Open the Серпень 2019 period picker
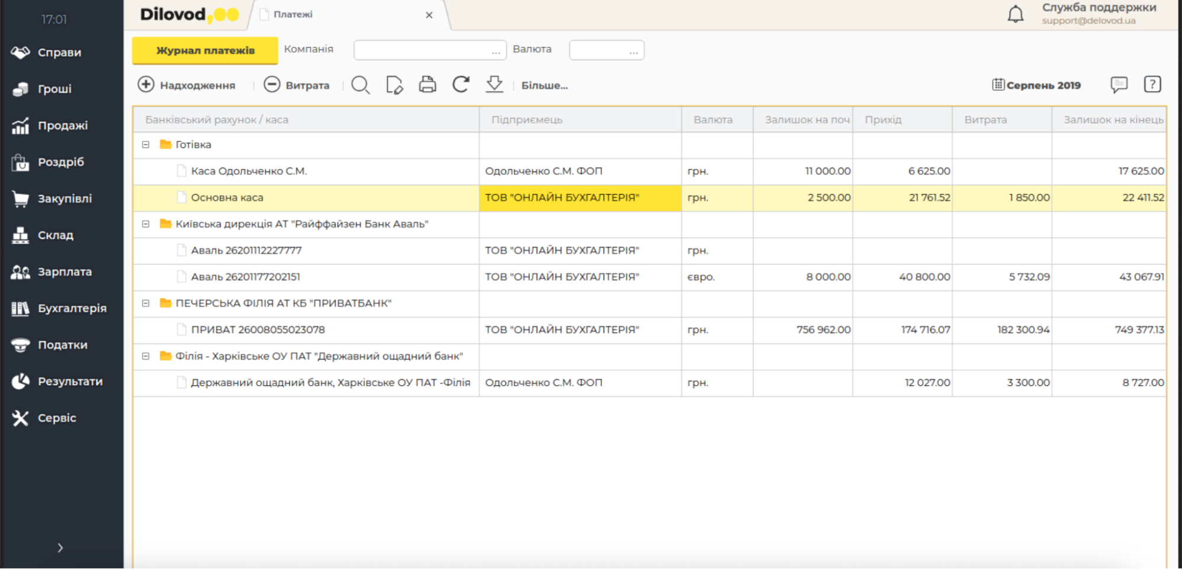The image size is (1182, 569). [1037, 85]
